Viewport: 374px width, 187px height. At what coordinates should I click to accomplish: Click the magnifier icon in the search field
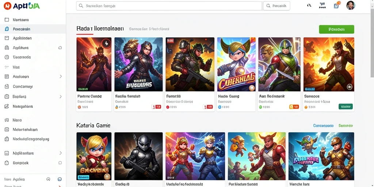coord(81,6)
